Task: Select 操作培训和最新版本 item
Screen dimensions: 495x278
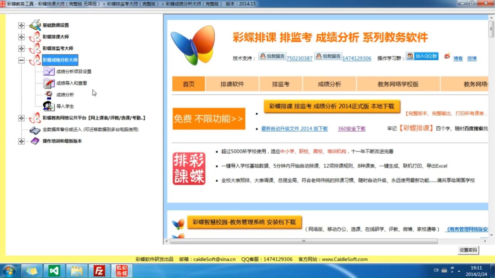Action: coord(62,141)
